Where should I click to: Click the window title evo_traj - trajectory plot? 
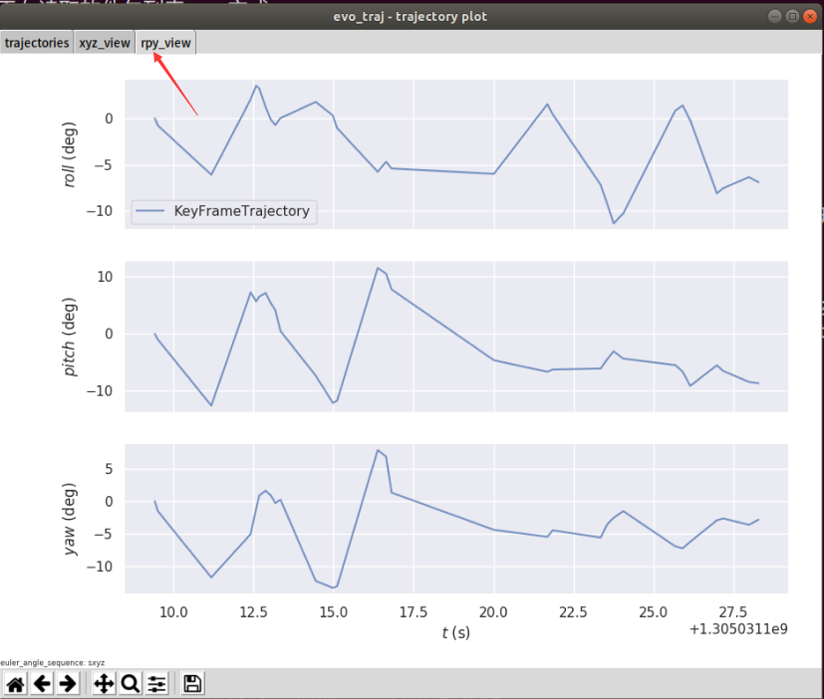coord(410,16)
